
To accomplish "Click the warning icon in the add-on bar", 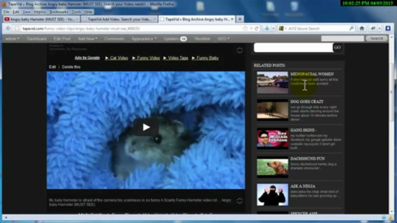I will [390, 218].
